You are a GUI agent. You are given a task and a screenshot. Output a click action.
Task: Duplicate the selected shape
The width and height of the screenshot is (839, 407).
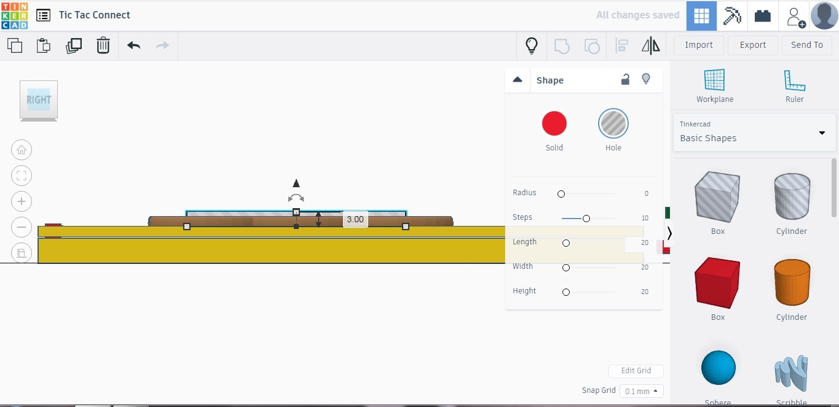pos(74,45)
